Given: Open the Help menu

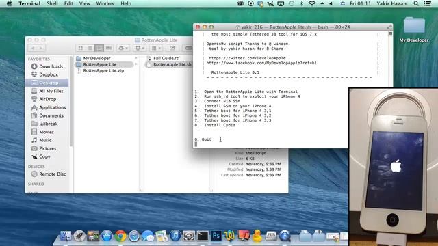Looking at the screenshot, I should tap(126, 3).
